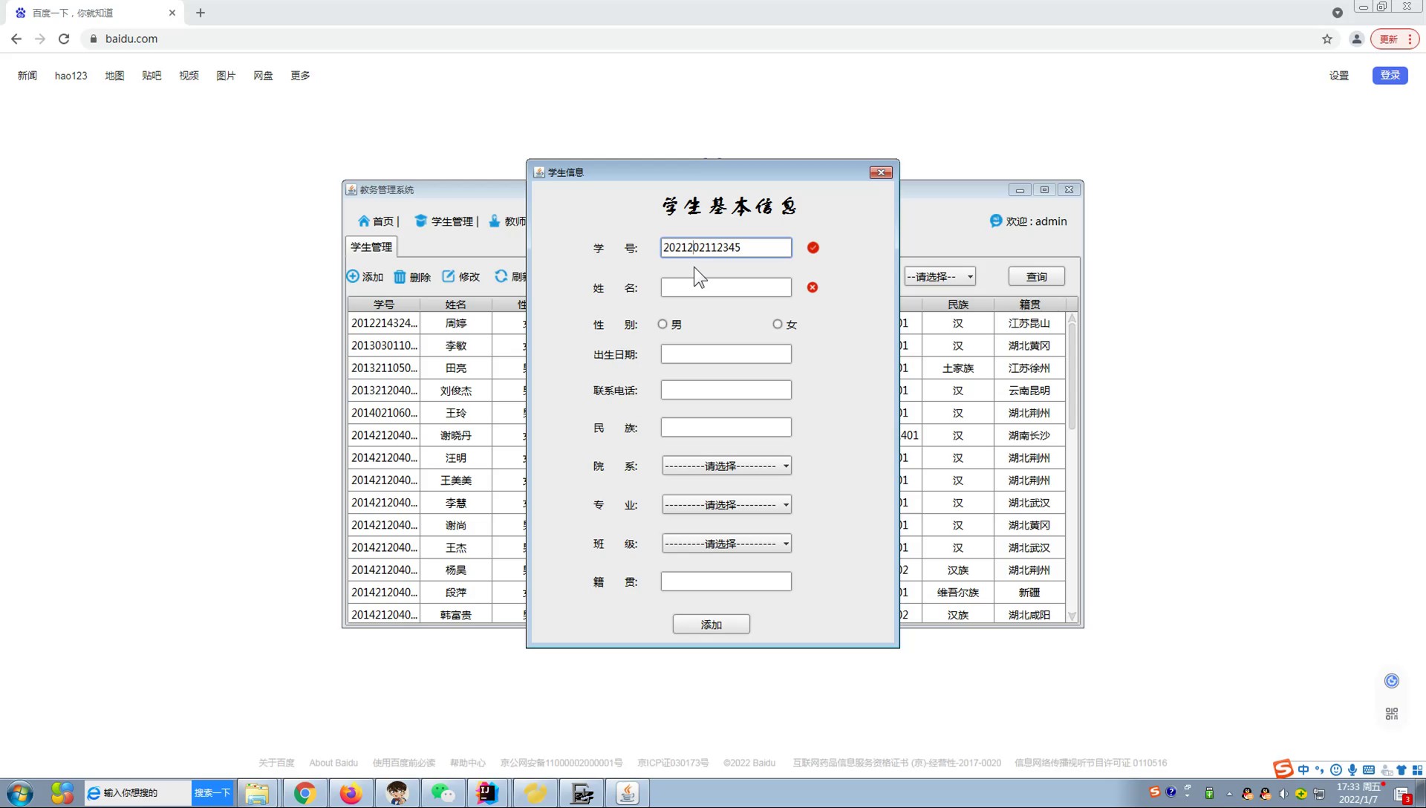Select the 学生管理 tab

click(371, 247)
